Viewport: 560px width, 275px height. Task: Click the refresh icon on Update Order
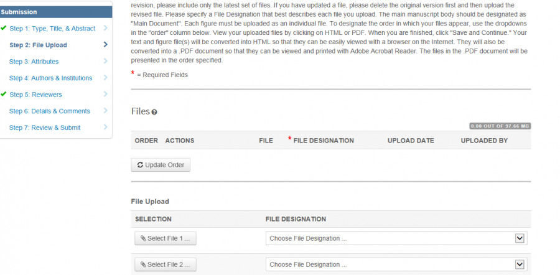click(x=140, y=165)
